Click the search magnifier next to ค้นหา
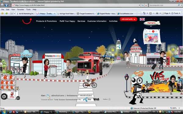 48,96
